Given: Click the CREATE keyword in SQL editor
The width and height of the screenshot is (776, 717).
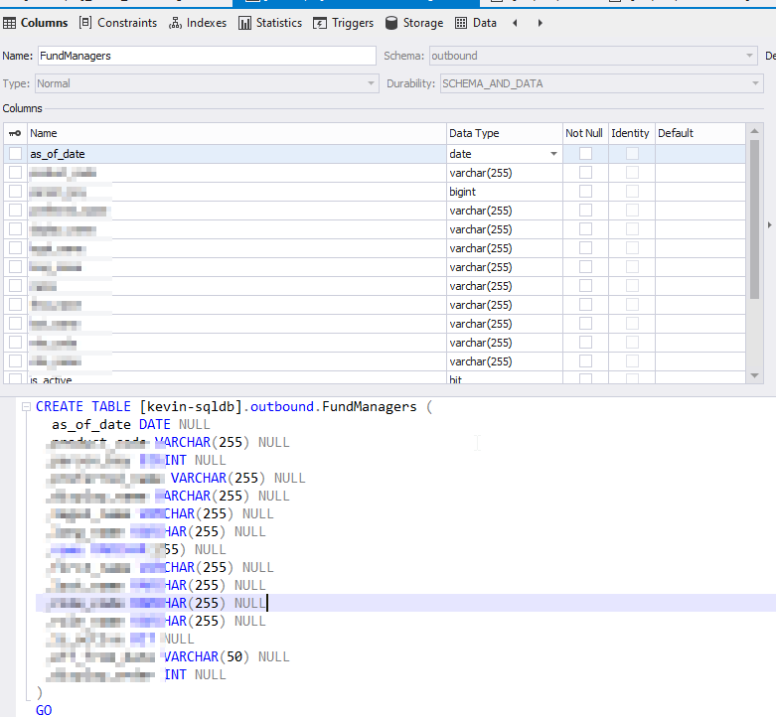Looking at the screenshot, I should pyautogui.click(x=60, y=406).
